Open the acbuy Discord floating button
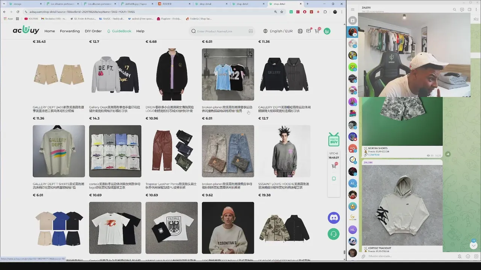481x270 pixels. pos(334,217)
